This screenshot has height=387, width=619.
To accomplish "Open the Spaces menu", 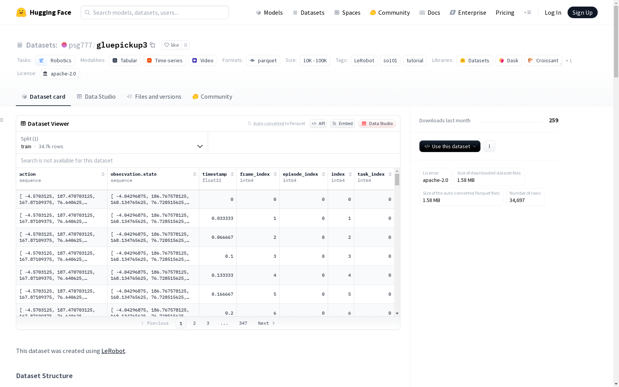I will tap(347, 12).
